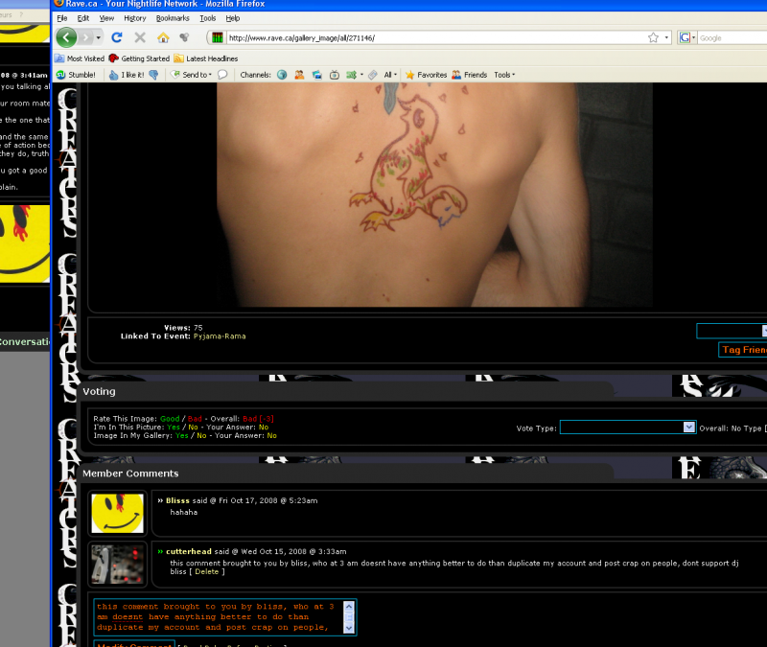767x647 pixels.
Task: Go back with the green Back arrow
Action: 66,37
